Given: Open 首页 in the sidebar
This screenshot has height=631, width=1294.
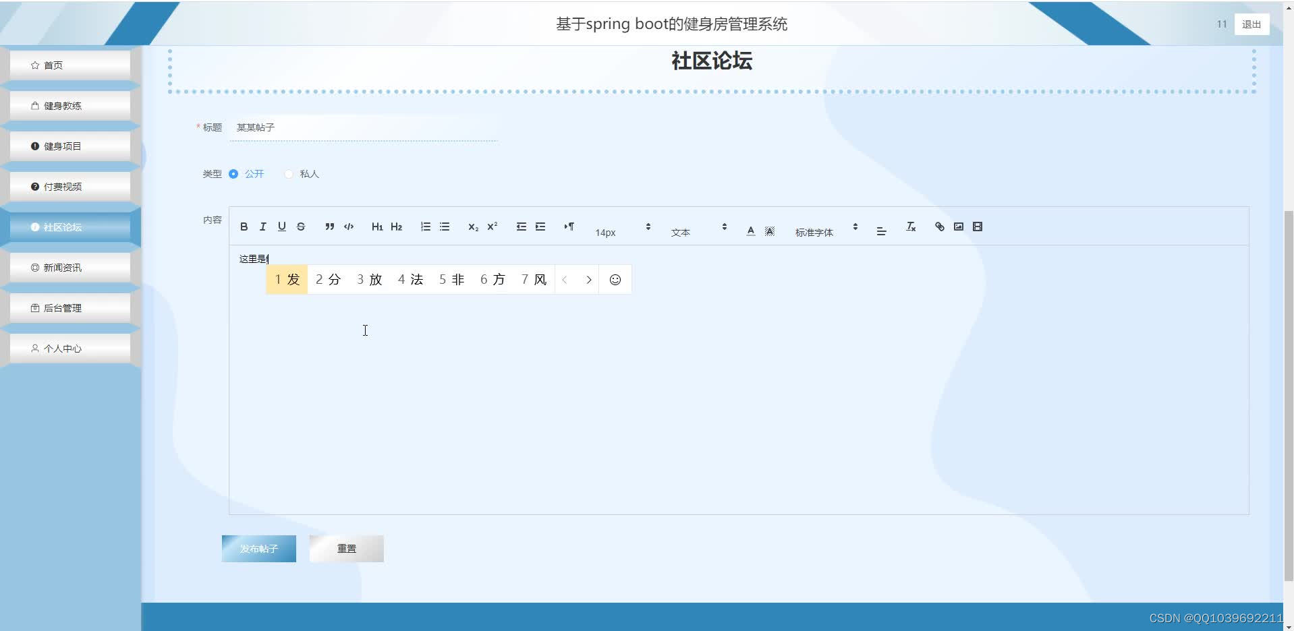Looking at the screenshot, I should click(x=70, y=65).
